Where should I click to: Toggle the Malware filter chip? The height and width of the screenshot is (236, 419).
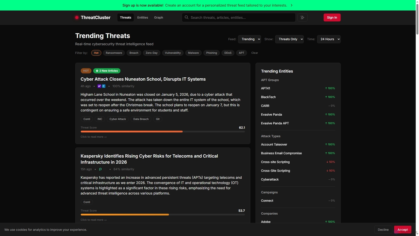(x=193, y=53)
